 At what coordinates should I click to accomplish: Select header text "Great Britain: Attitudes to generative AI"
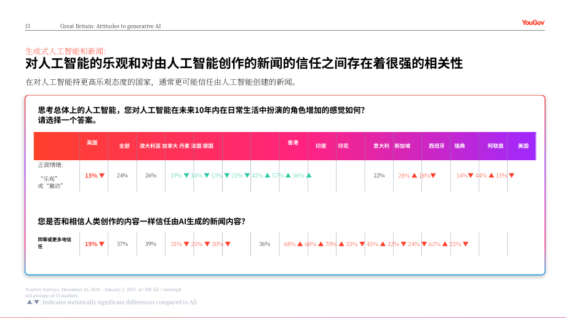tap(111, 26)
